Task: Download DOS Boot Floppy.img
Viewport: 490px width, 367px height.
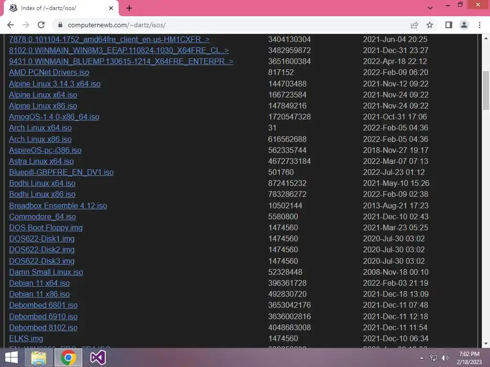Action: tap(45, 228)
